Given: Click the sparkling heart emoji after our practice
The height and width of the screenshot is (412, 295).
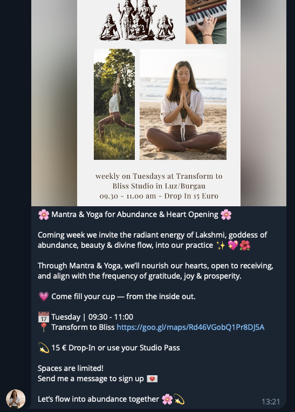Looking at the screenshot, I should coord(233,245).
